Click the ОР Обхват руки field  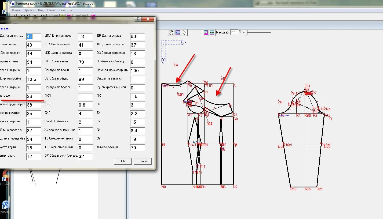[85, 156]
